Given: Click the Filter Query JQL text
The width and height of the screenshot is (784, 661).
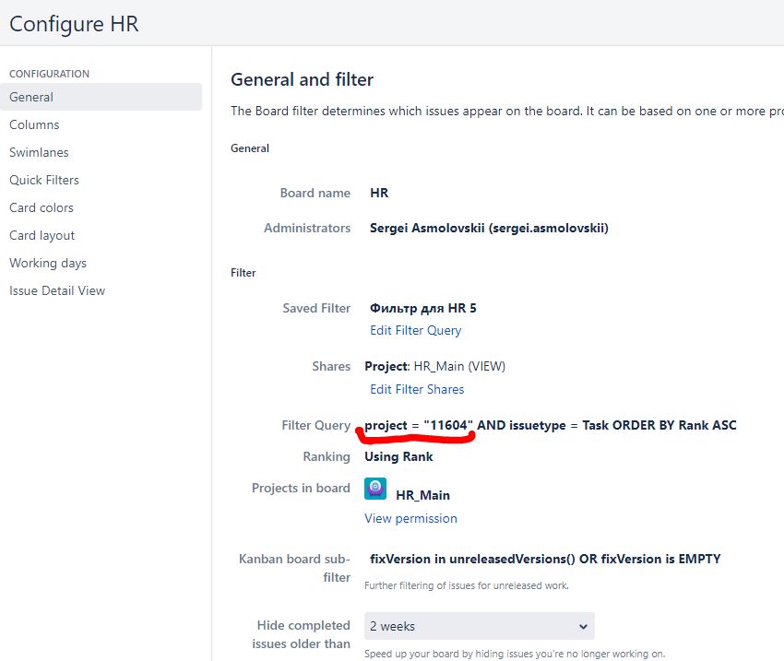Looking at the screenshot, I should (551, 425).
